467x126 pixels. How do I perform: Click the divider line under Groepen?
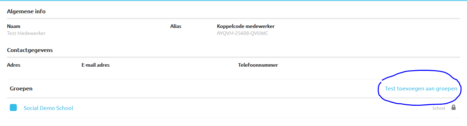233,98
